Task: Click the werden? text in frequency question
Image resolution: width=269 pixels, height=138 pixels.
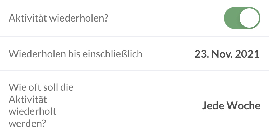Action: click(28, 123)
